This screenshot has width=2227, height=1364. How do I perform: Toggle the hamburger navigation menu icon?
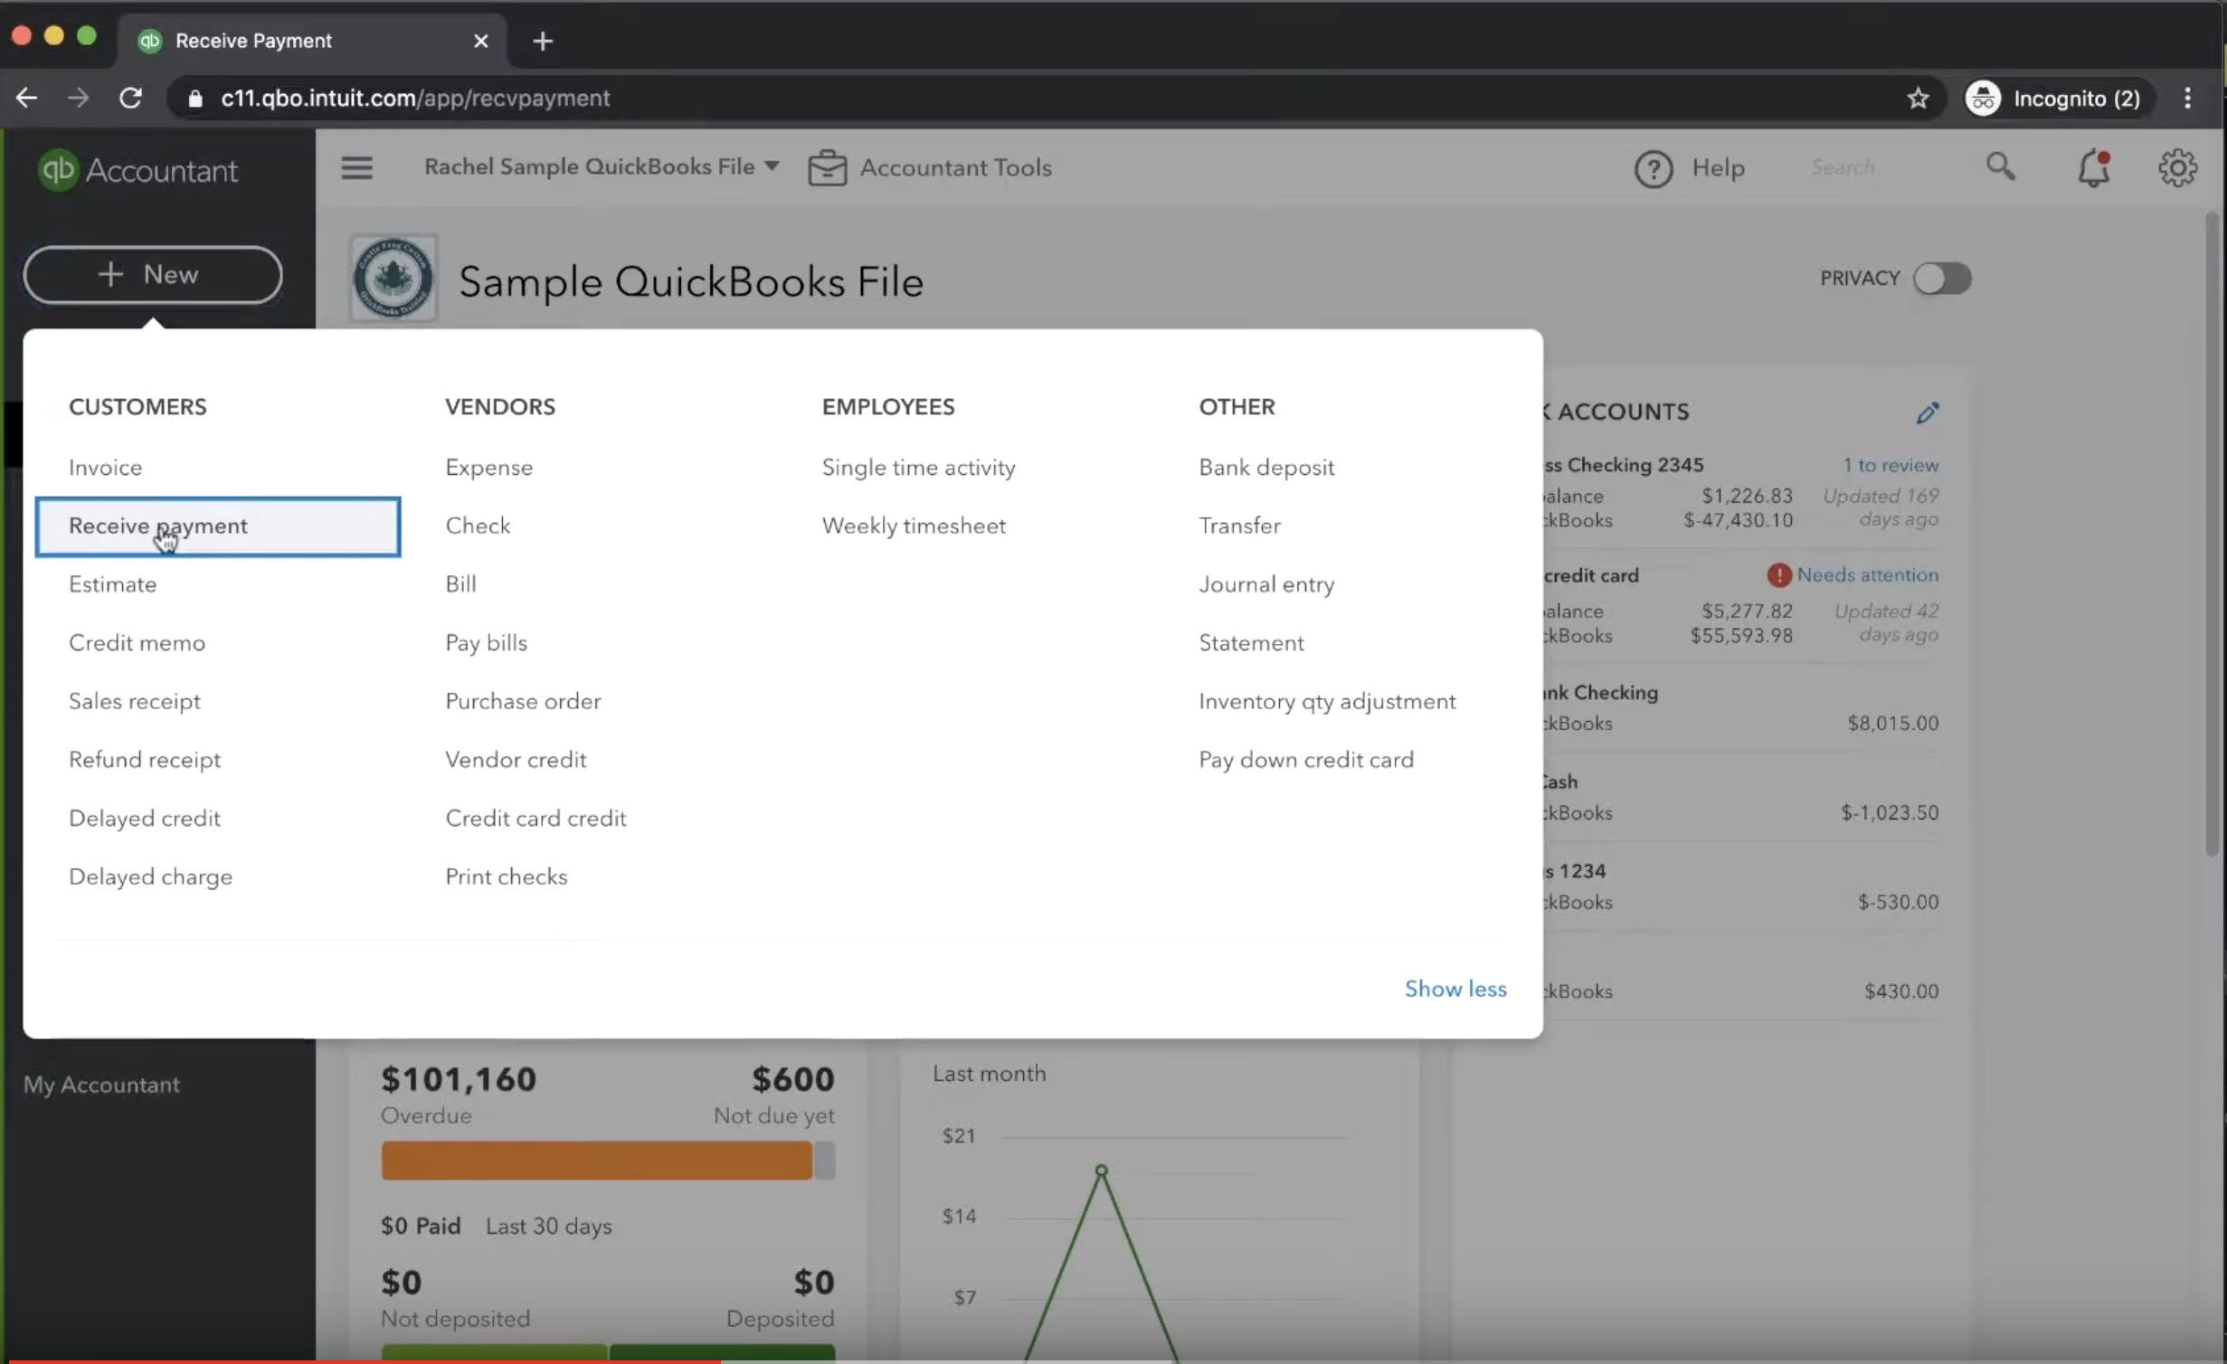coord(356,167)
